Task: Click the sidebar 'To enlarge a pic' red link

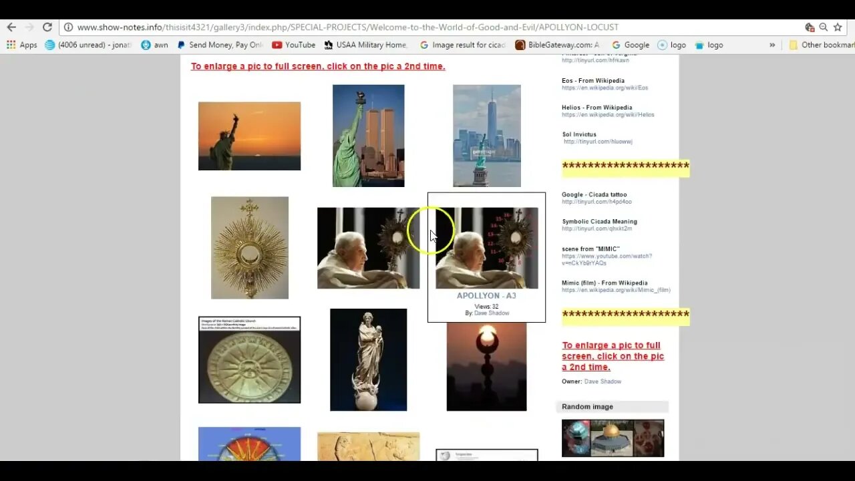Action: [613, 356]
